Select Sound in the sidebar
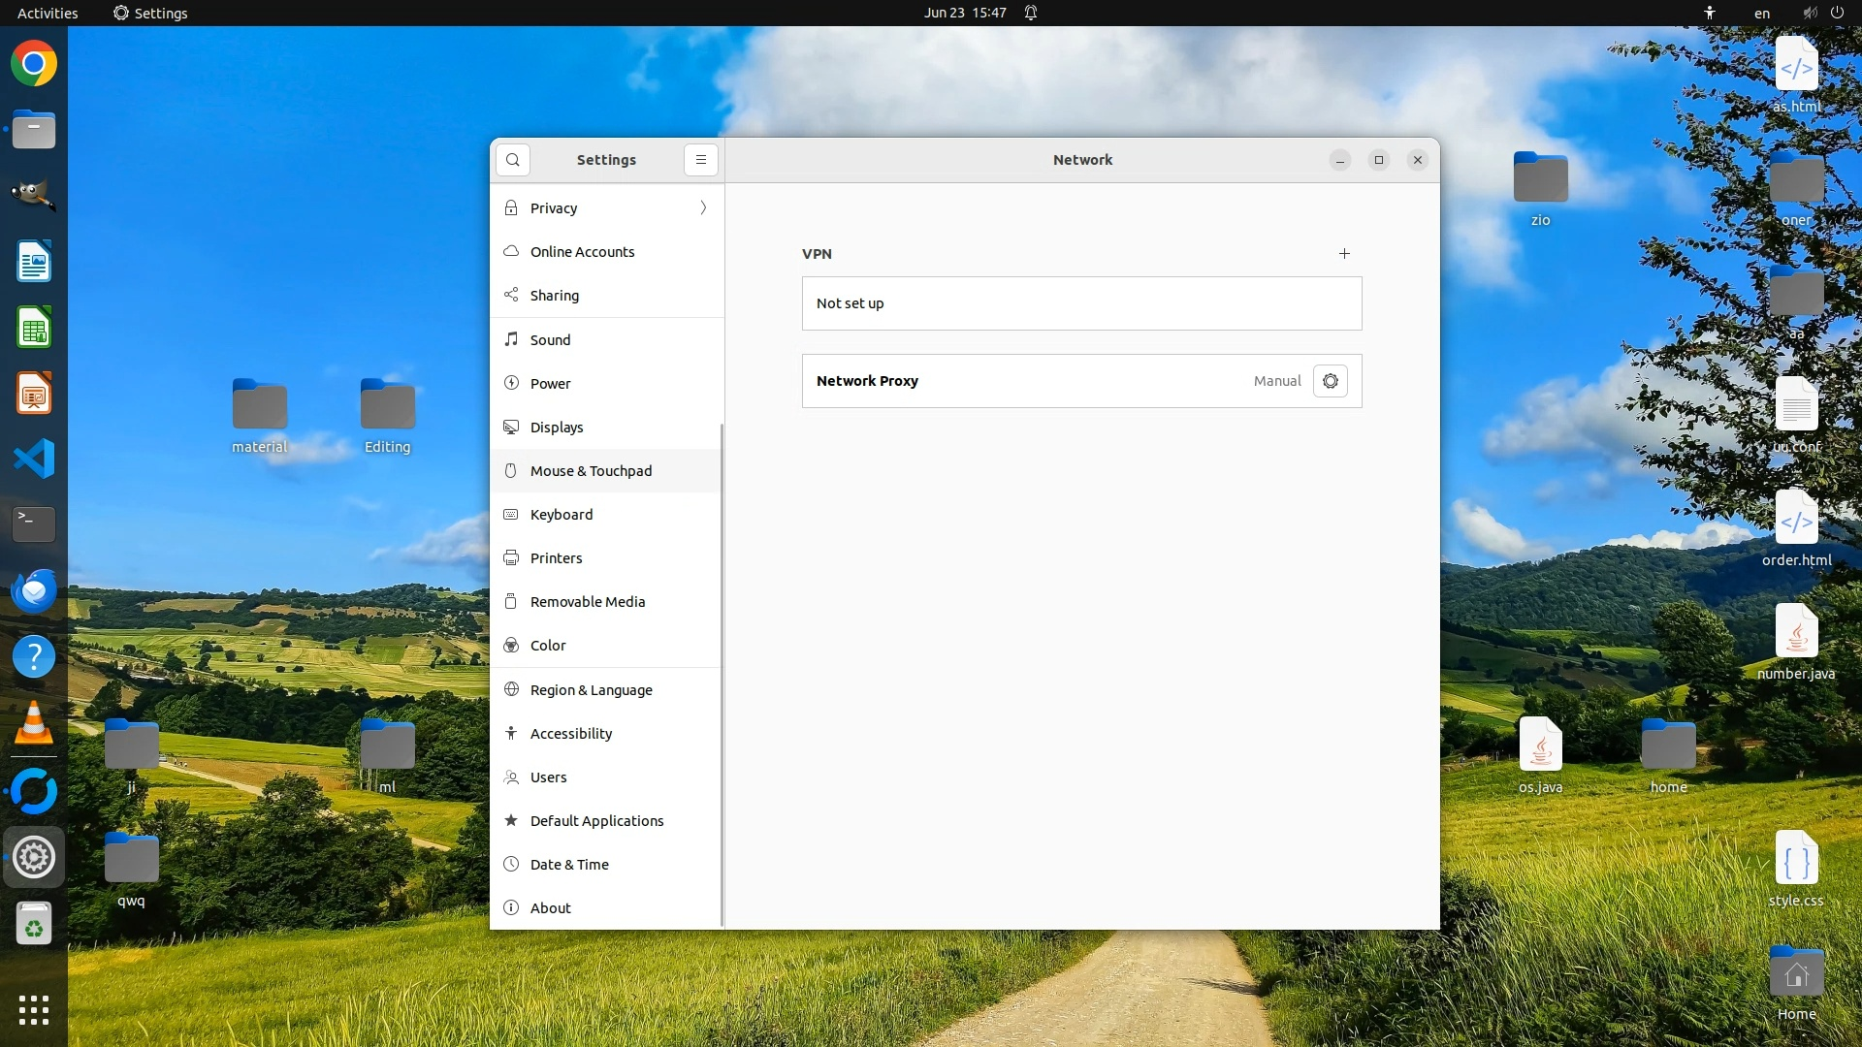The image size is (1862, 1047). pyautogui.click(x=550, y=340)
